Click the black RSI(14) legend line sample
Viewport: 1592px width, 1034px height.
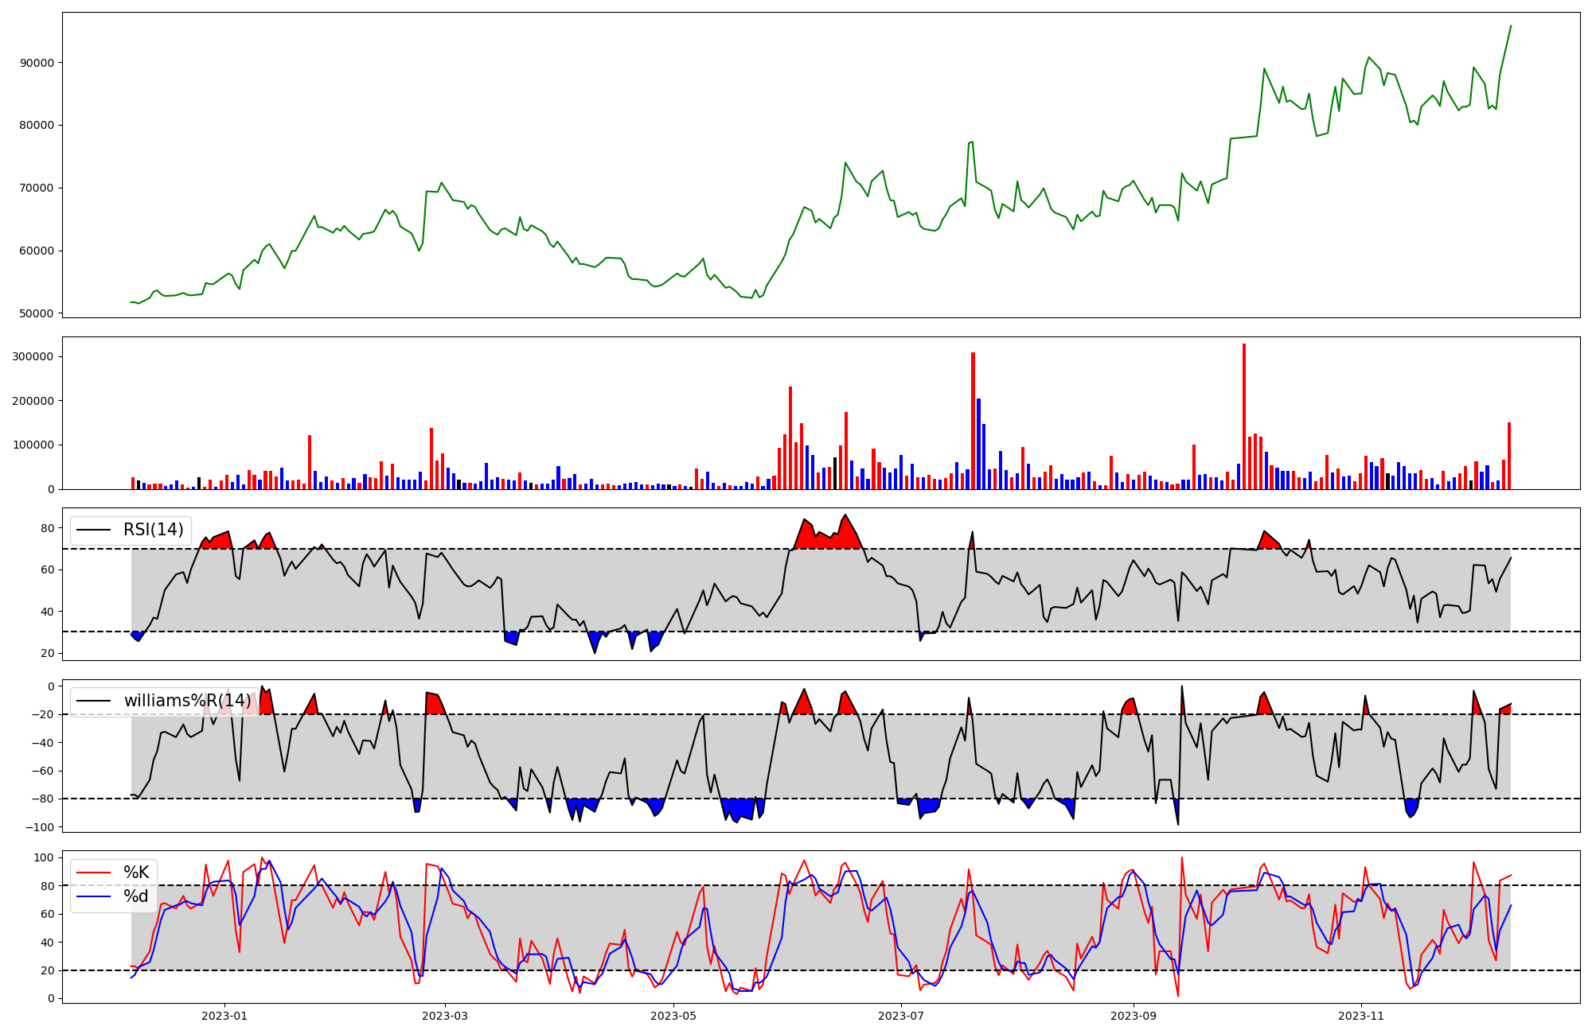point(94,530)
